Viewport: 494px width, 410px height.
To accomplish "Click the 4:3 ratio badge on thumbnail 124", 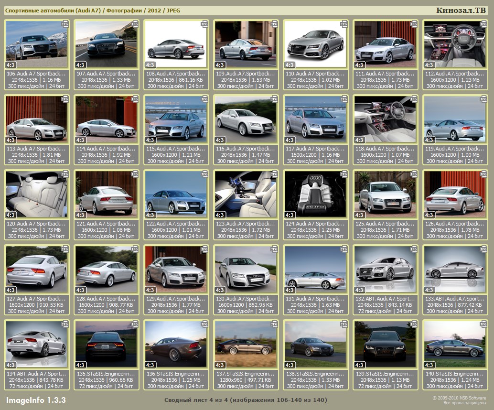I will (x=290, y=215).
